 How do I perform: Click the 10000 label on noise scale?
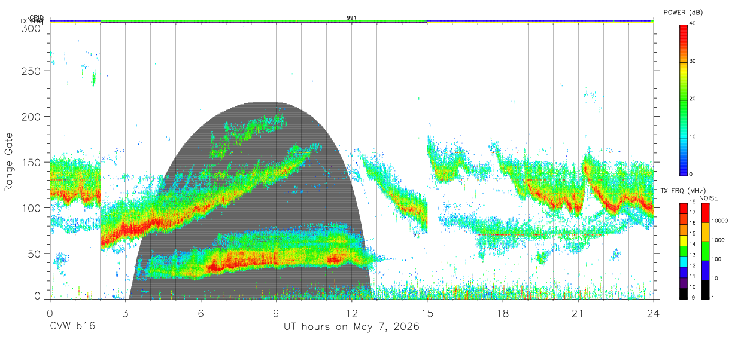pyautogui.click(x=719, y=221)
